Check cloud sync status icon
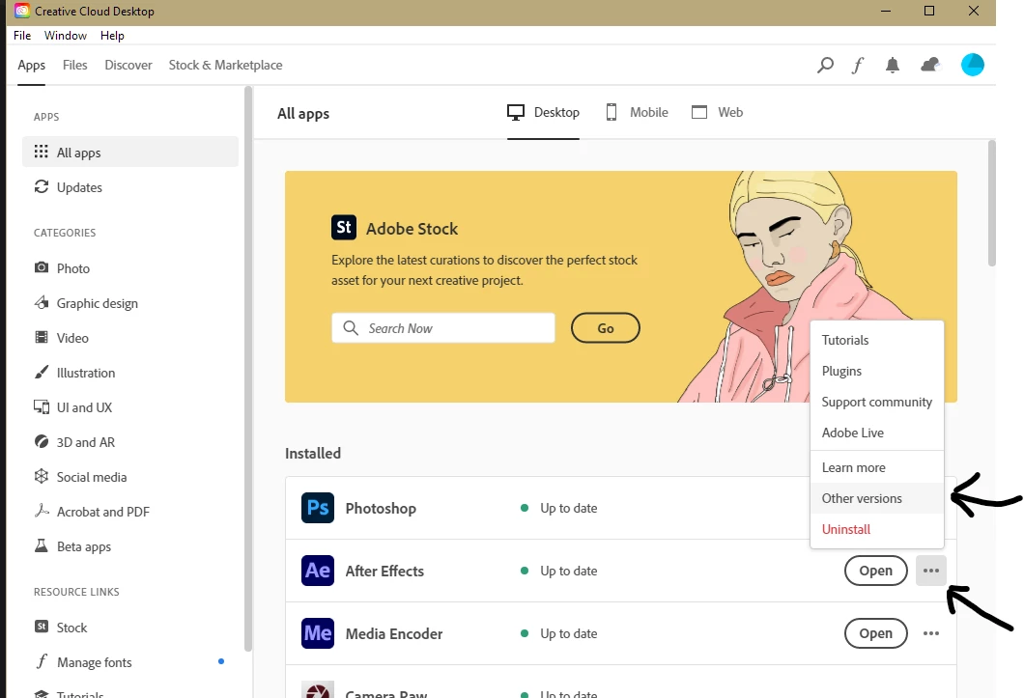 [930, 65]
